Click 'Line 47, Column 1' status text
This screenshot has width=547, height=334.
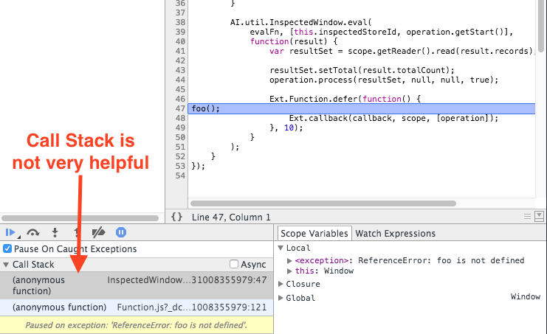pos(231,217)
